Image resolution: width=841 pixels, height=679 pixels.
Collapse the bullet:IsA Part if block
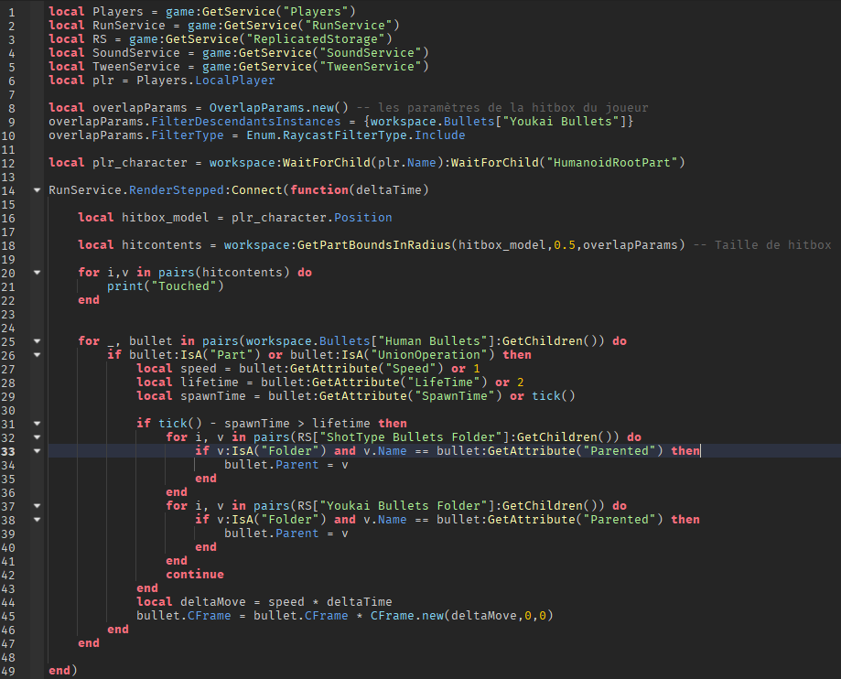(x=35, y=354)
